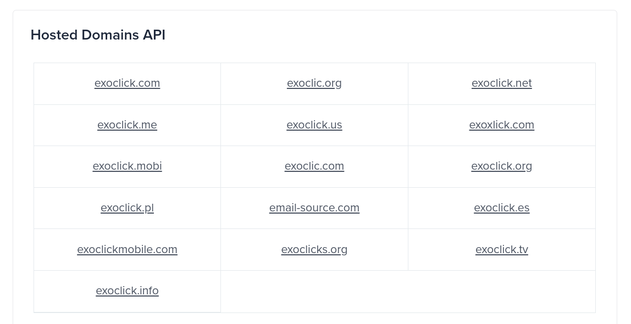Open the exoclickmobile.com link
The image size is (631, 324).
pos(127,249)
